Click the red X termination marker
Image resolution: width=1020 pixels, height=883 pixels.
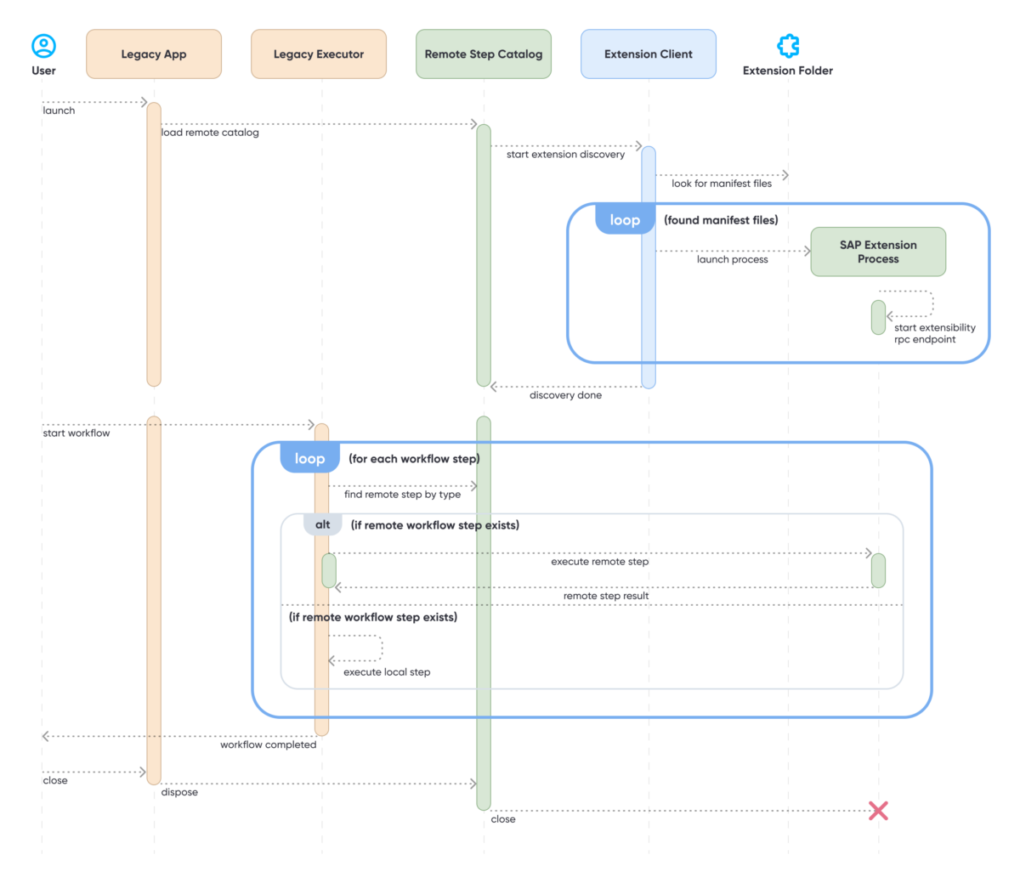click(x=878, y=811)
